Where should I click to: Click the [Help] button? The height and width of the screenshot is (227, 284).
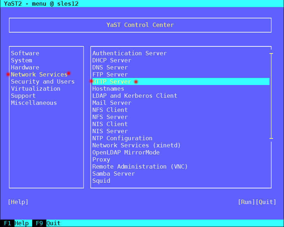click(18, 202)
